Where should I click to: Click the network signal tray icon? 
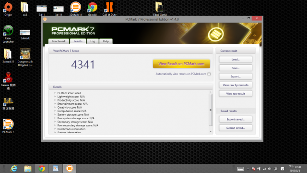(264, 169)
